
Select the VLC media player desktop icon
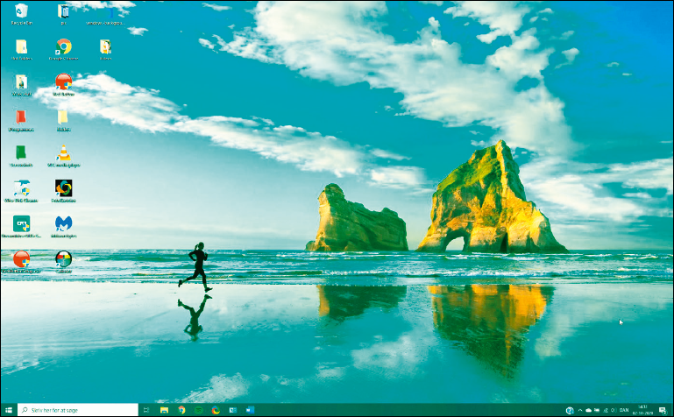coord(63,152)
